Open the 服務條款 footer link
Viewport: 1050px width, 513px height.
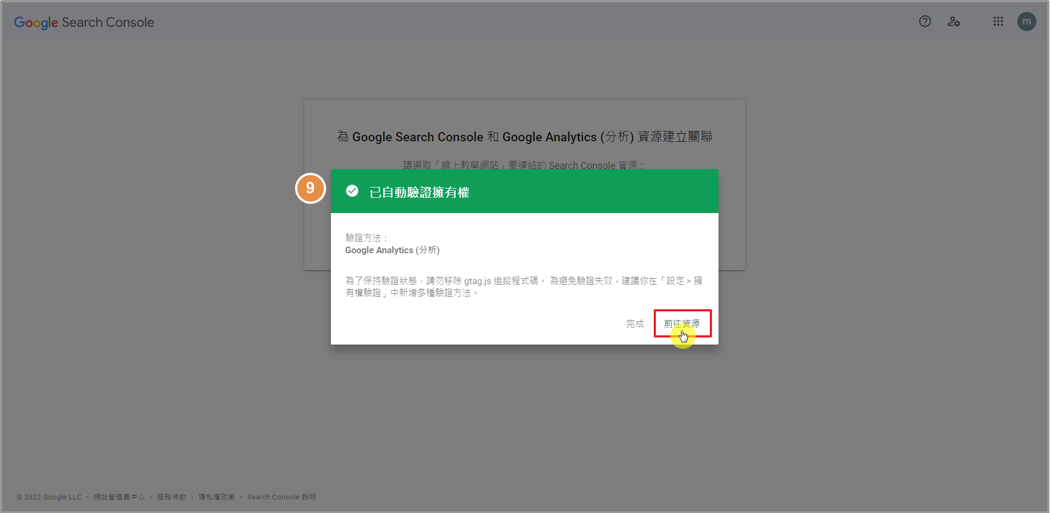171,497
